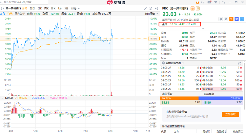Click the blue 卖 sell icon
Image resolution: width=246 pixels, height=133 pixels.
tap(236, 19)
